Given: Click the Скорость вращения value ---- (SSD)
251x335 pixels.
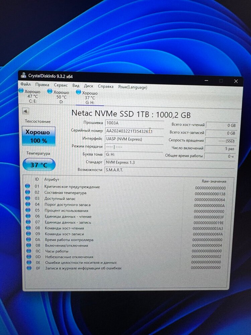Looking at the screenshot, I should click(x=221, y=141).
